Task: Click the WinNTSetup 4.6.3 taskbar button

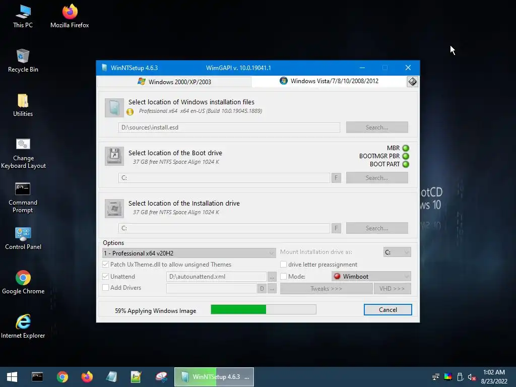Action: coord(214,377)
